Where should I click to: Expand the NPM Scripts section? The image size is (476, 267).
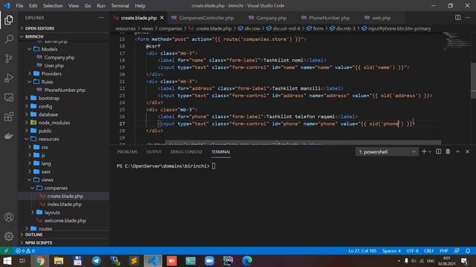pyautogui.click(x=39, y=243)
